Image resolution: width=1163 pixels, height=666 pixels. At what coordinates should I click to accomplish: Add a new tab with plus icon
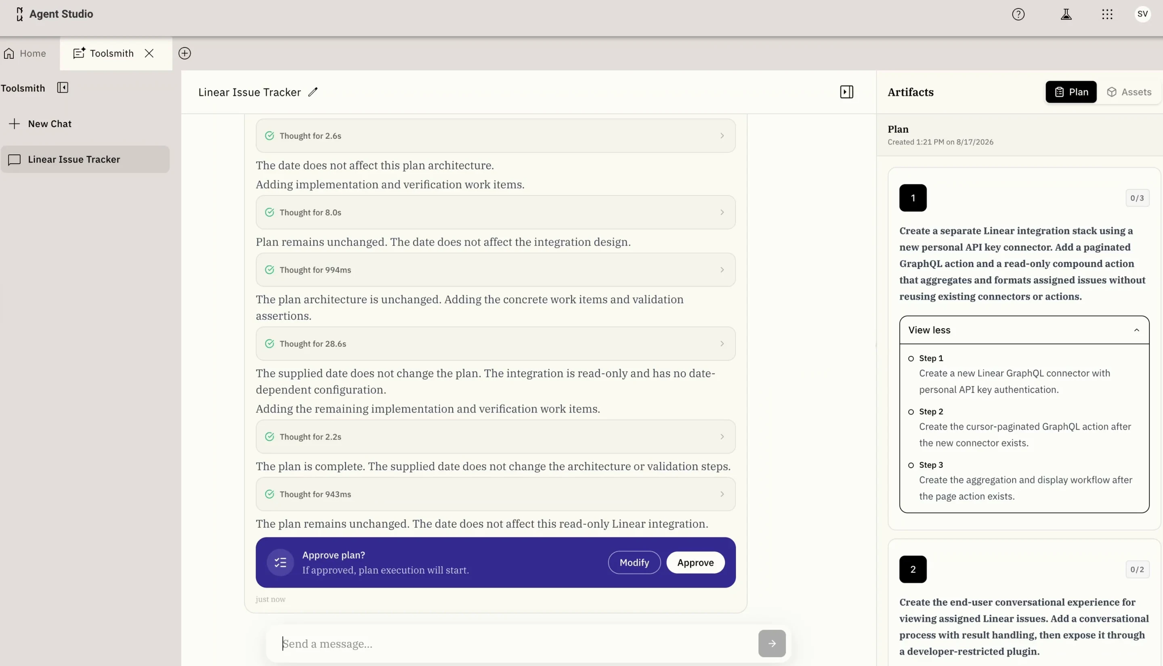tap(185, 54)
